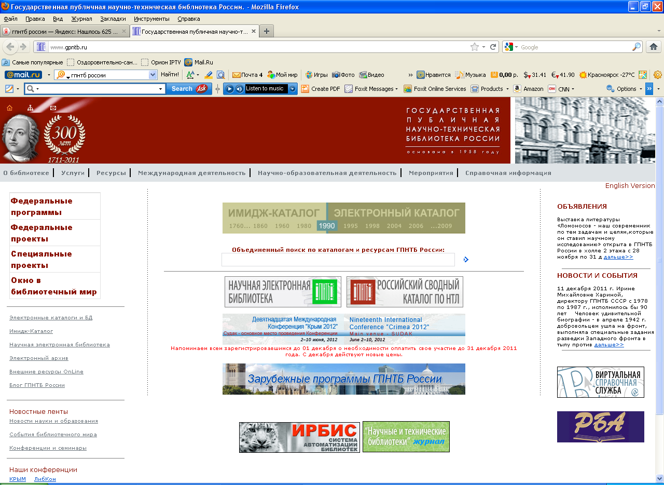Open a new tab with plus button
This screenshot has height=485, width=664.
[266, 31]
